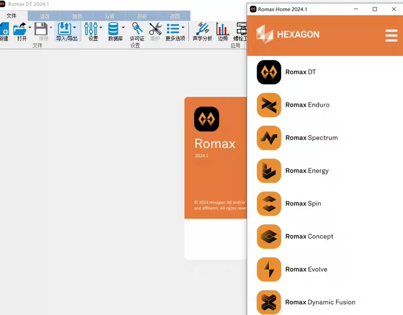Expand the 数据库 (Database) dropdown arrow
Viewport: 403px width, 315px height.
point(123,27)
